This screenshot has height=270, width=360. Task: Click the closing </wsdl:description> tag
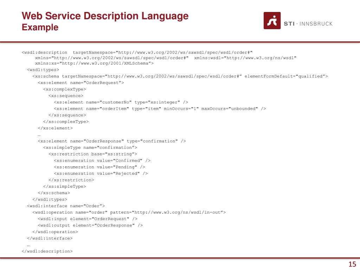[47, 251]
